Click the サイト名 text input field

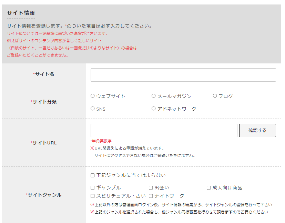pyautogui.click(x=183, y=75)
